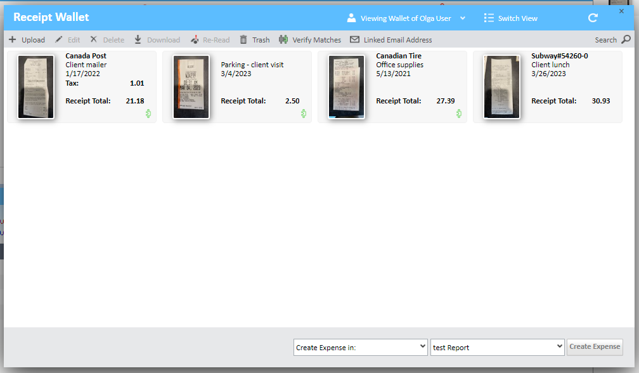The image size is (639, 373).
Task: Click Switch View
Action: [510, 18]
